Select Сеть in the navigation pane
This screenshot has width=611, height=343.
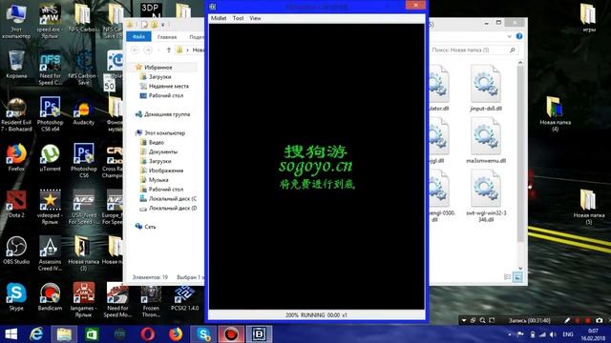(x=150, y=227)
